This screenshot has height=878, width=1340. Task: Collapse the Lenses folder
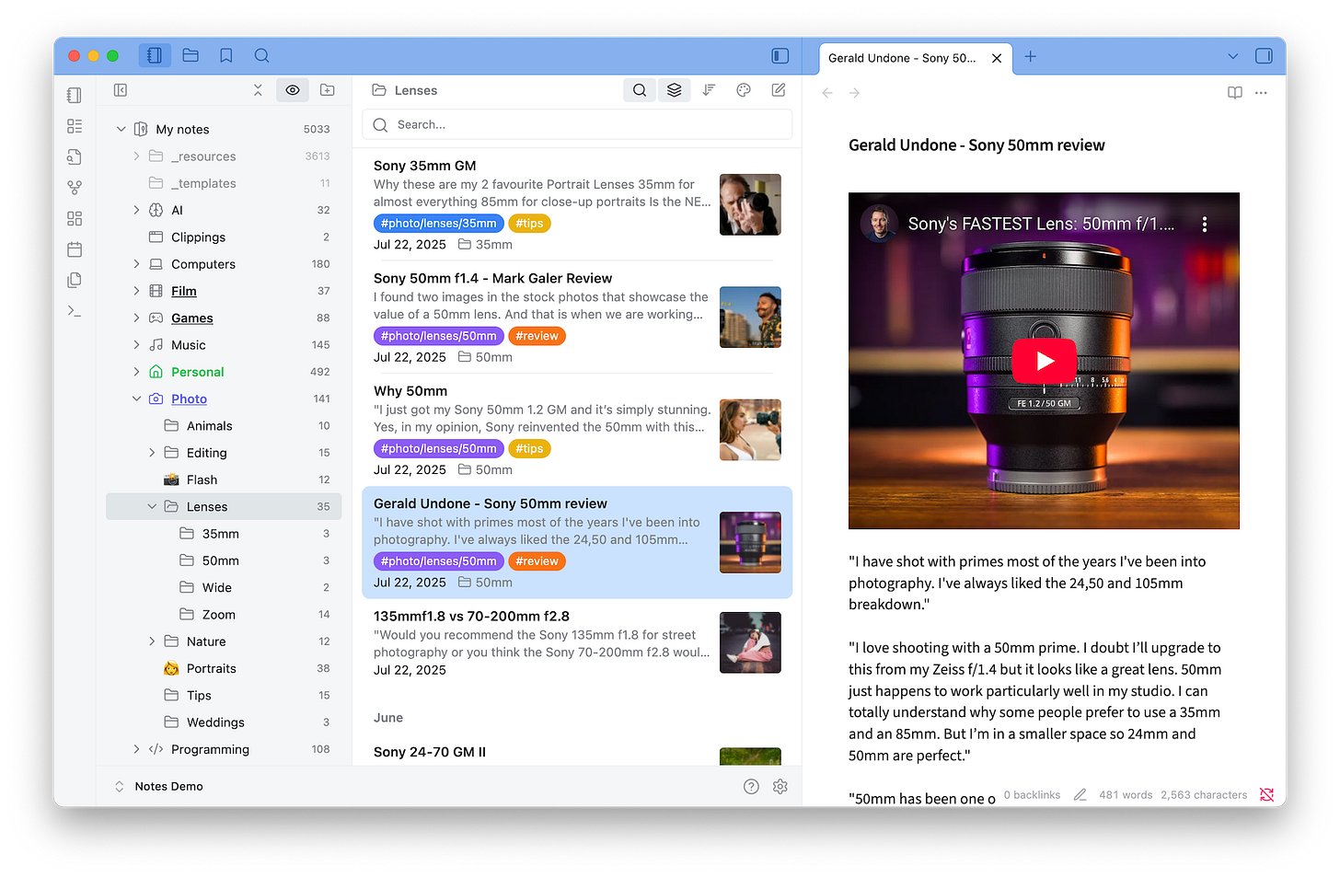tap(151, 506)
